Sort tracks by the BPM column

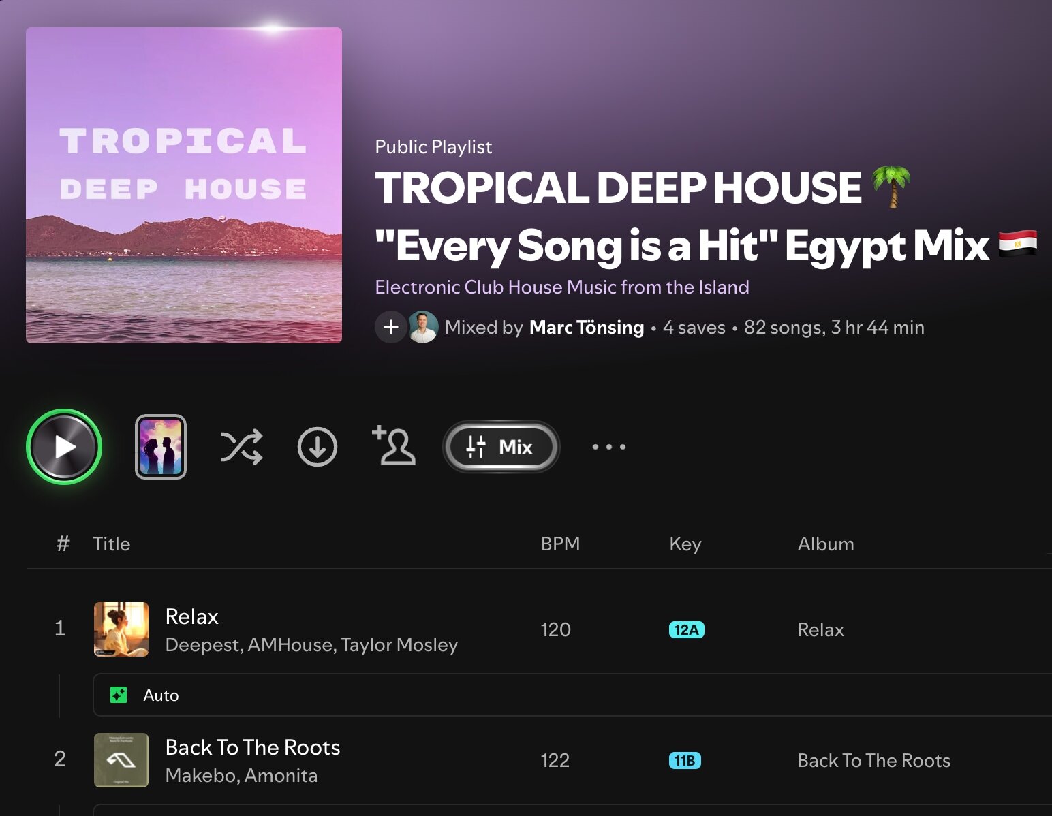pos(560,544)
